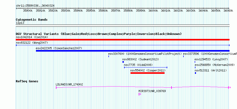Screen dimensions: 237x109
Task: Select the red nsv554002 Cooper2011 bar
Action: click(147, 73)
